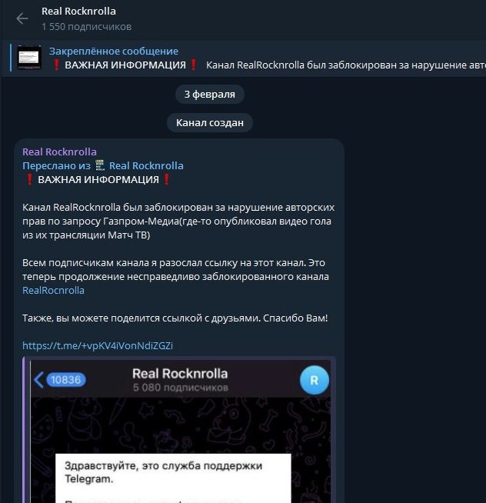Open the pinned message thumbnail
This screenshot has width=486, height=503.
(29, 58)
